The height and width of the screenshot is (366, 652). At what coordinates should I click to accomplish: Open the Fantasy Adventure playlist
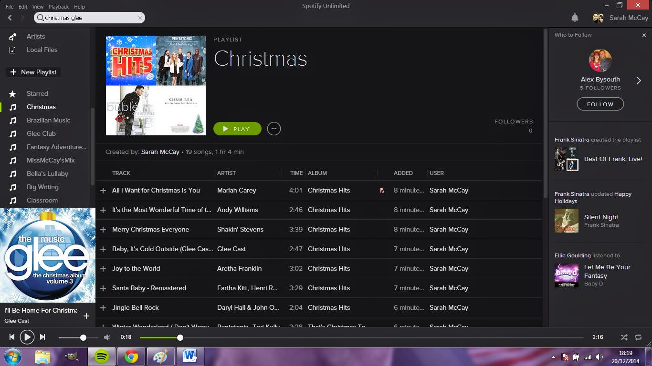56,147
